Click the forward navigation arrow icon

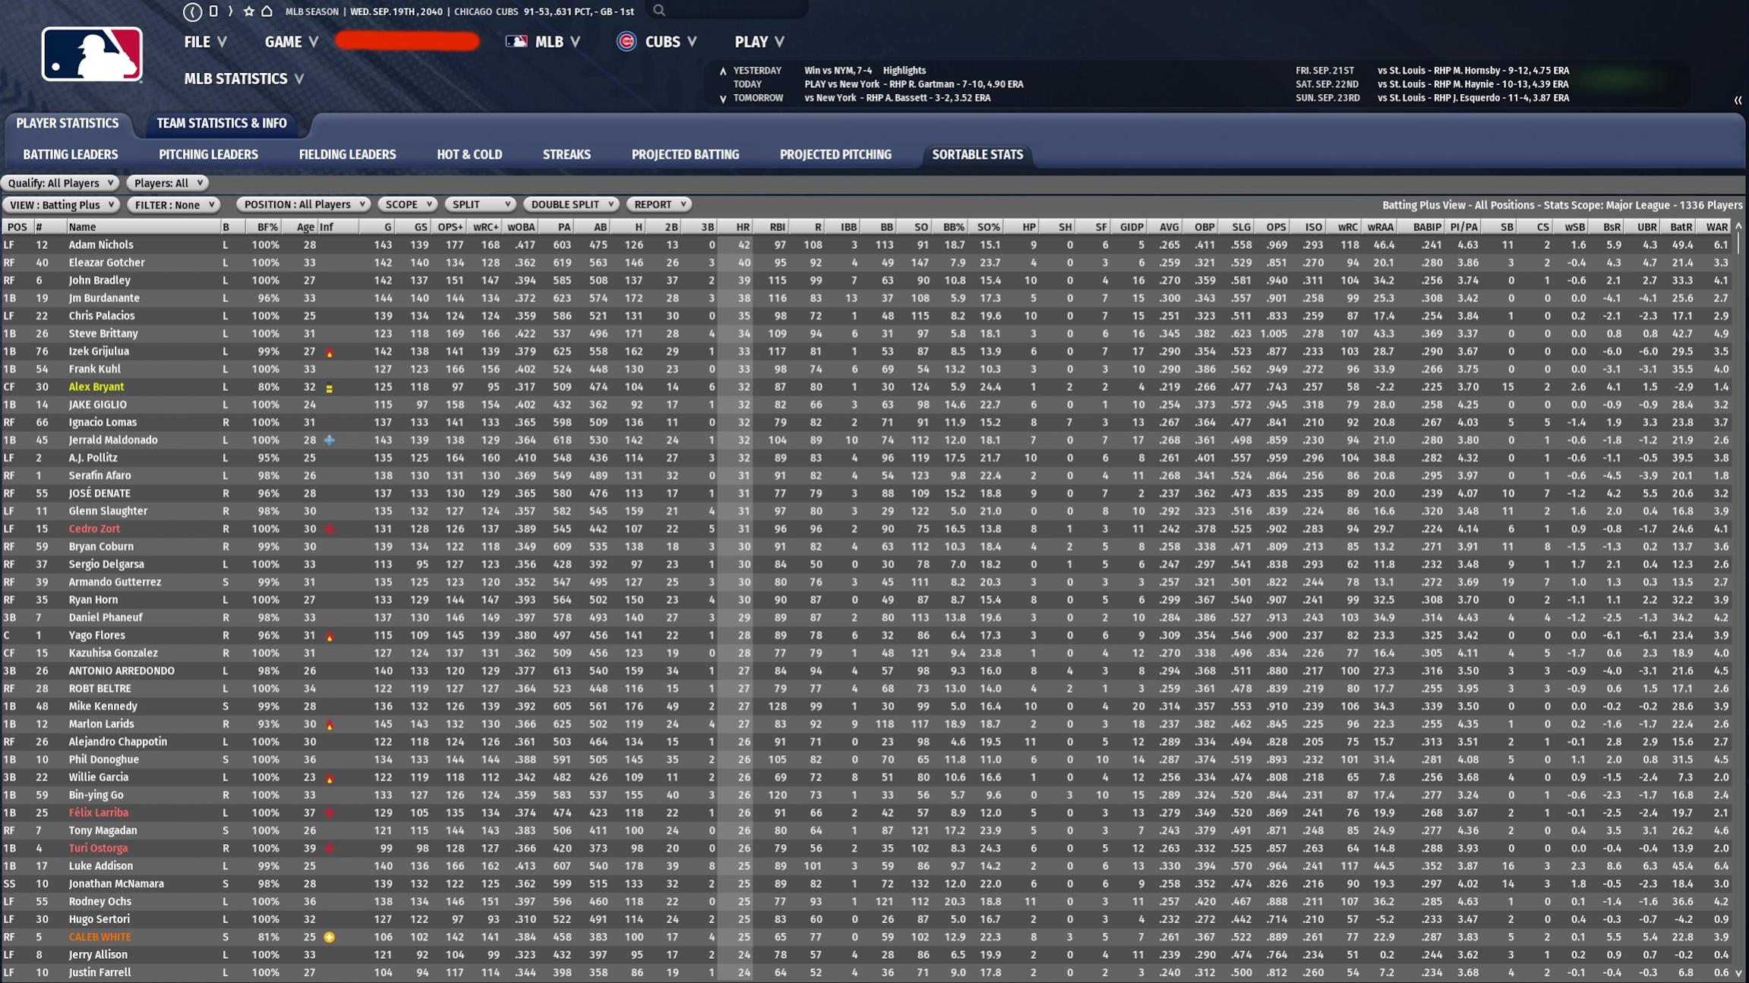point(230,11)
